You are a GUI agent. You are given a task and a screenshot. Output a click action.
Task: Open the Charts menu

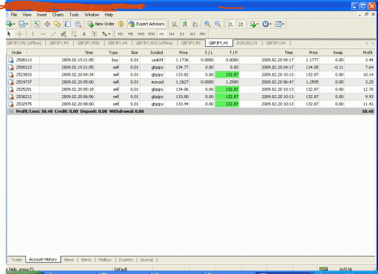point(58,15)
